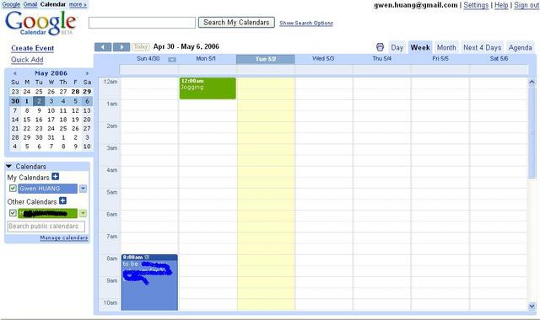Click the Search public calendars field

pos(46,227)
